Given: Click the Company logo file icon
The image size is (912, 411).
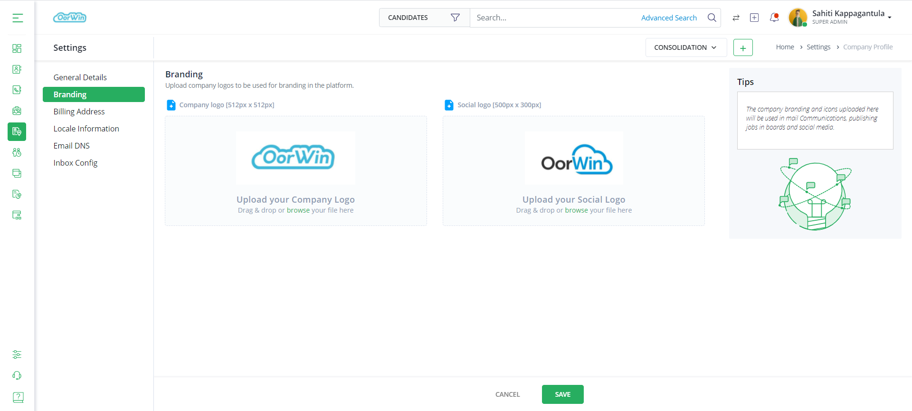Looking at the screenshot, I should coord(171,105).
